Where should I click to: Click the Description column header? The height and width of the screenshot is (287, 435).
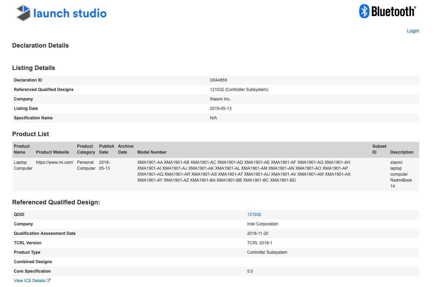click(x=402, y=152)
